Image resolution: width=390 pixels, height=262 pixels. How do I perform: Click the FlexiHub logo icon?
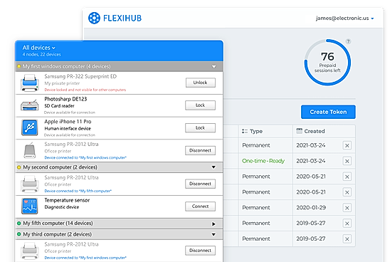tap(94, 19)
